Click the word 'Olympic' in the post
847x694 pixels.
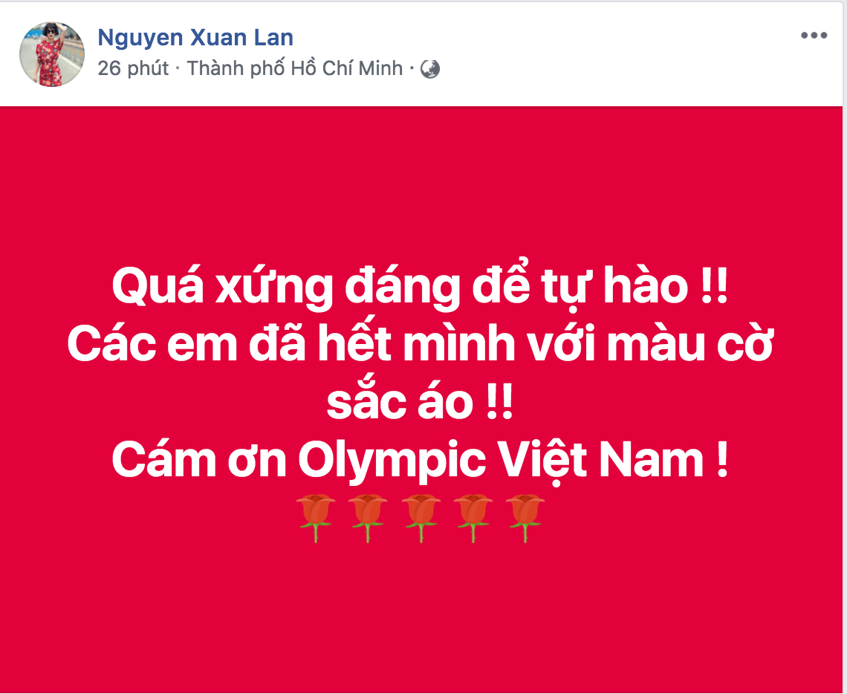click(x=392, y=462)
